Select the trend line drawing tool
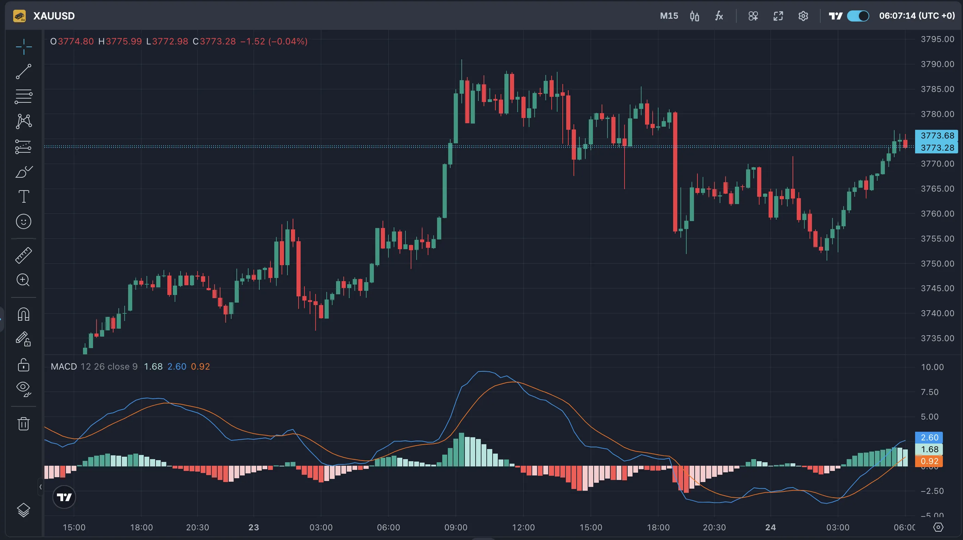The image size is (963, 540). [x=24, y=71]
